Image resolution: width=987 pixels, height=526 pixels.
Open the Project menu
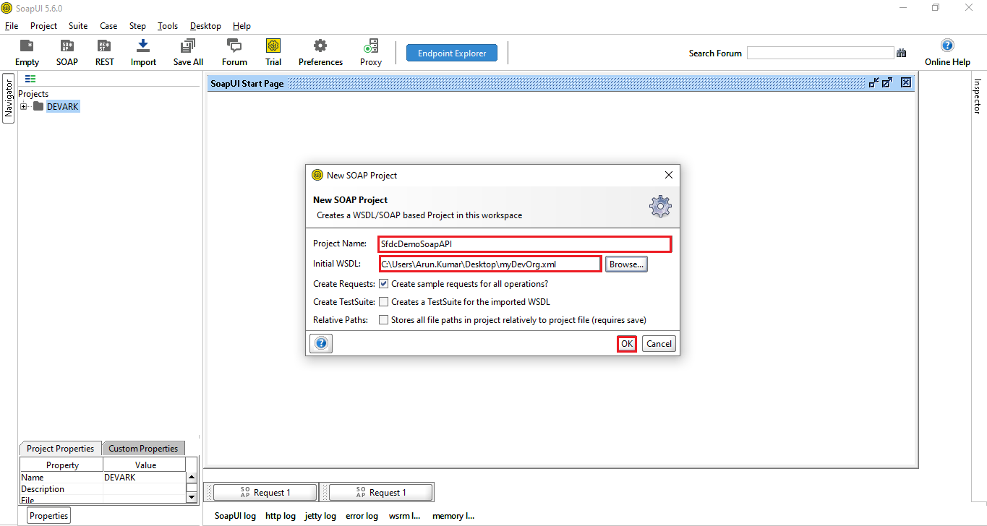(x=43, y=26)
